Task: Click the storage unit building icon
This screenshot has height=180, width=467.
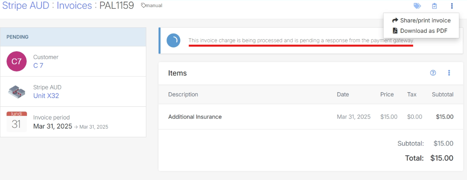Action: point(16,92)
